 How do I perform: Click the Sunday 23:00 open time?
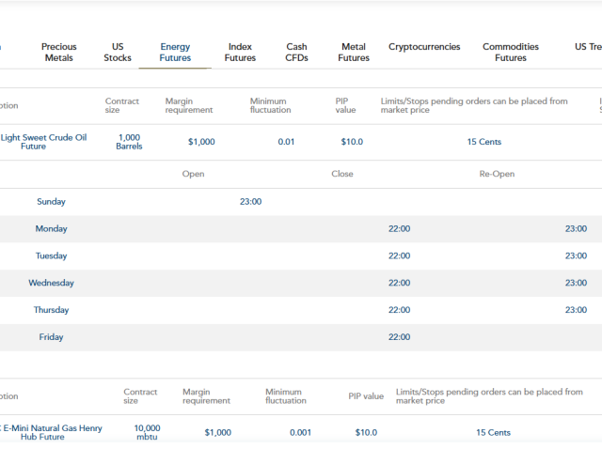pyautogui.click(x=250, y=202)
